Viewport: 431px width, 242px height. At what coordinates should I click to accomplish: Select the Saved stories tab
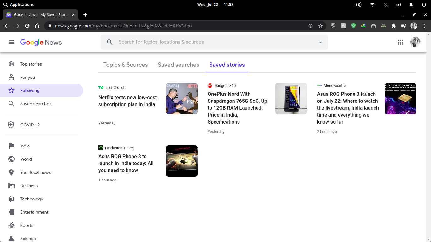pyautogui.click(x=227, y=65)
